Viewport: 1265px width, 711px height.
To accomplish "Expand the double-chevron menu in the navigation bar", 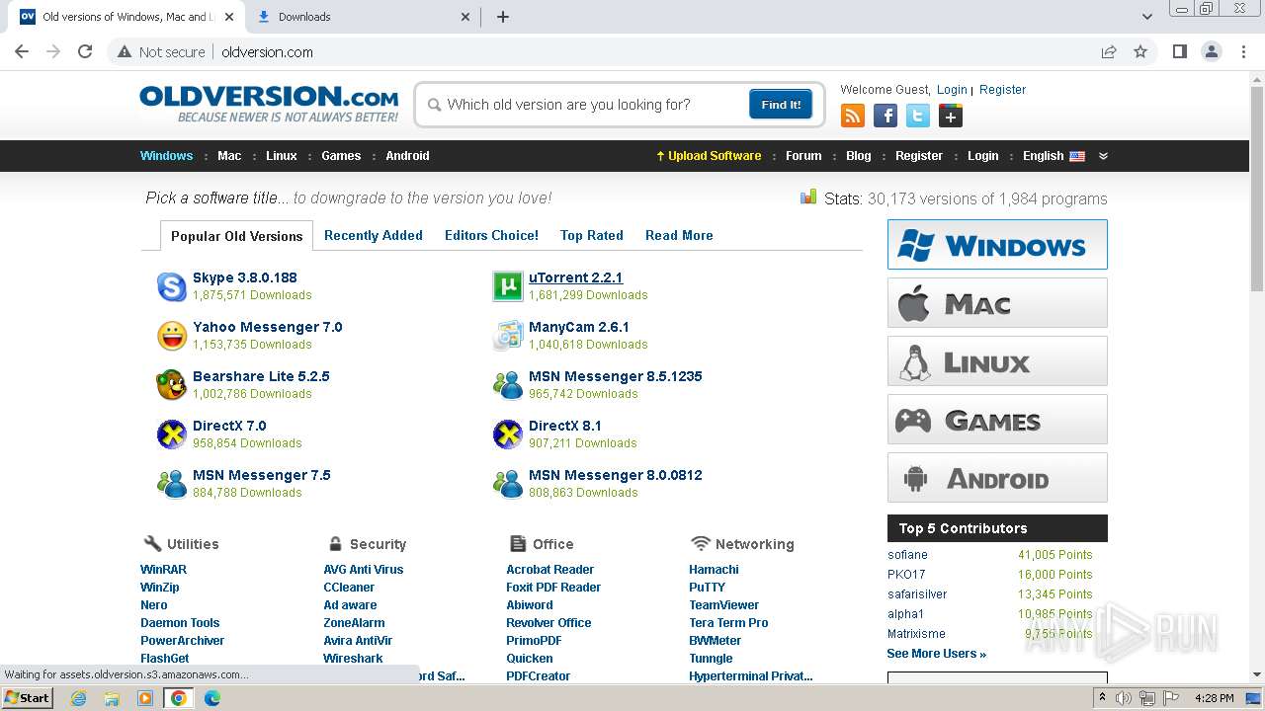I will (x=1103, y=156).
